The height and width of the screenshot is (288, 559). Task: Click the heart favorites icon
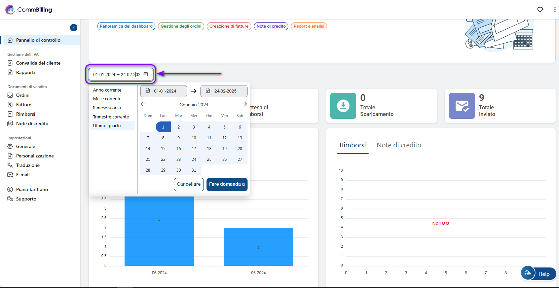[540, 10]
